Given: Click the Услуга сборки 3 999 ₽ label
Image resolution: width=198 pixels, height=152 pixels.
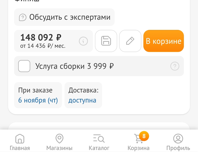Looking at the screenshot, I should point(74,66).
